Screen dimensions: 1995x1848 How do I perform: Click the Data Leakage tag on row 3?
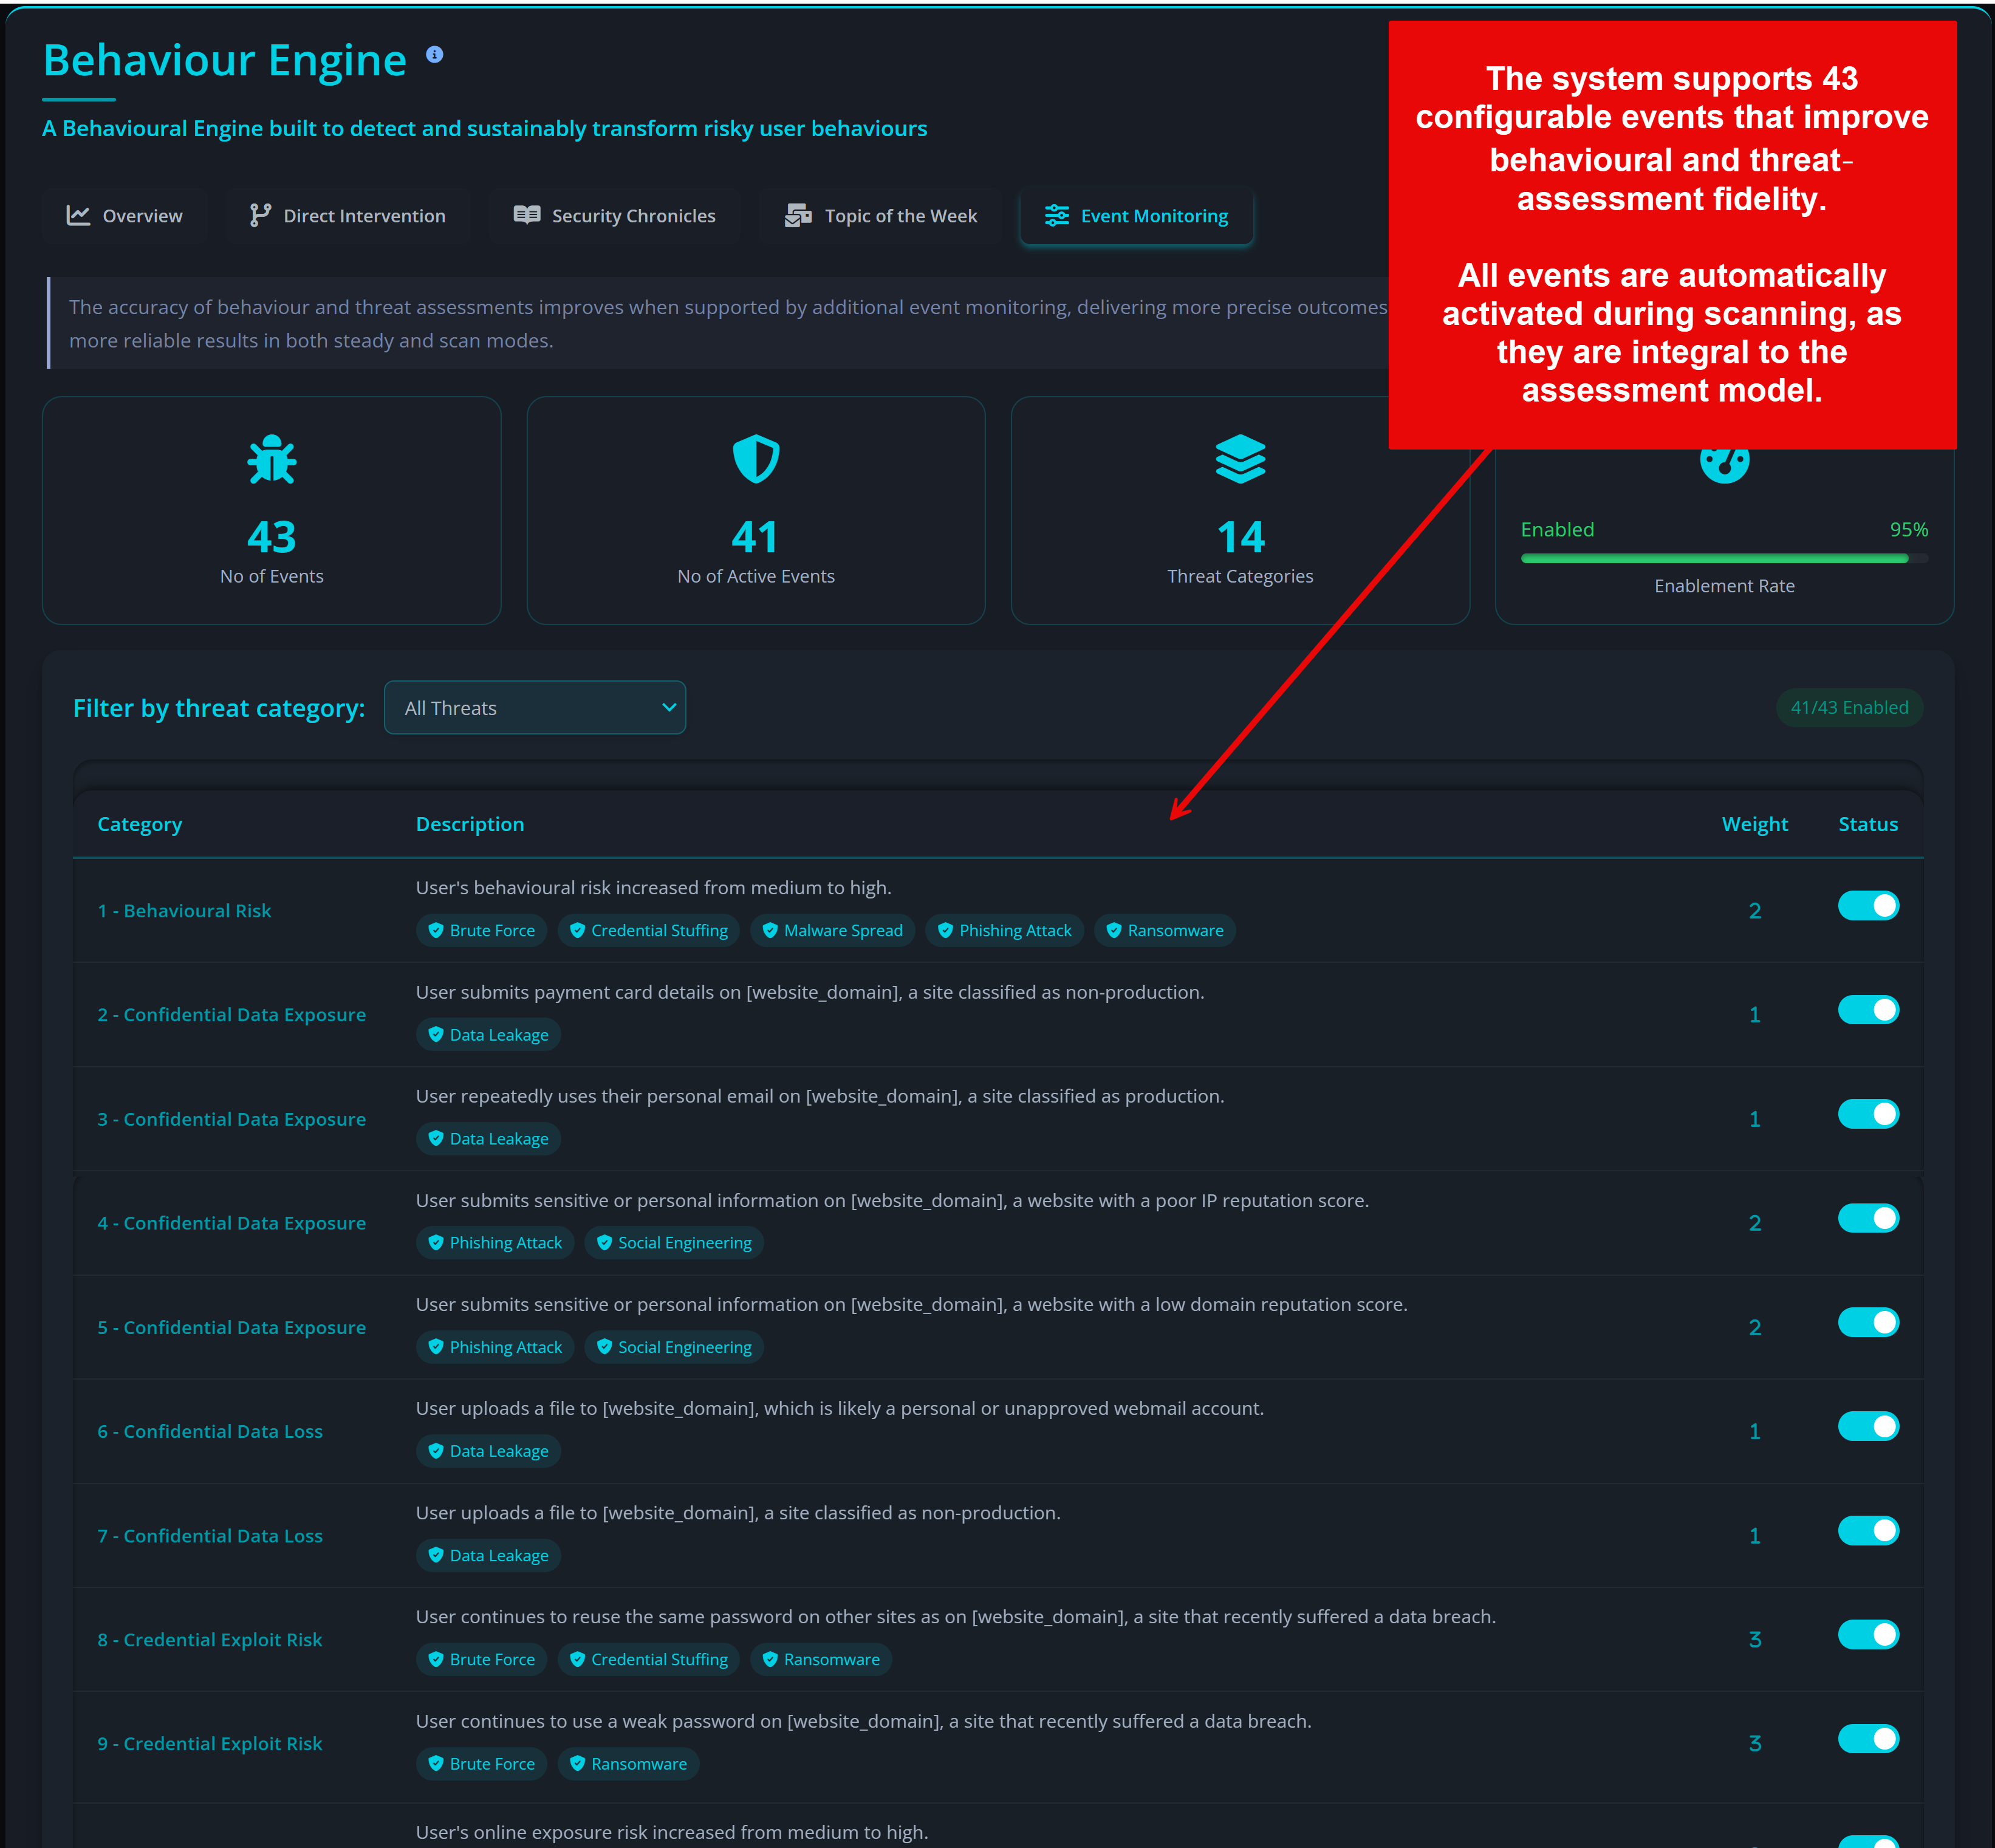[488, 1138]
